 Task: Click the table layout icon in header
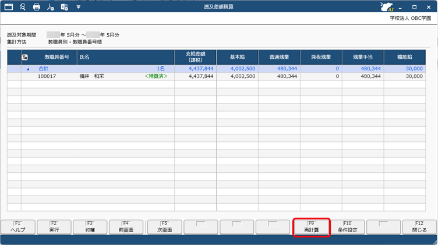[x=25, y=57]
